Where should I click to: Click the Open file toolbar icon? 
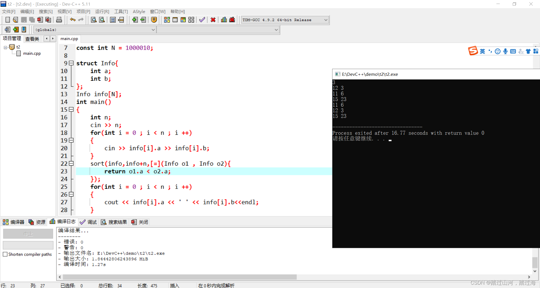point(16,20)
